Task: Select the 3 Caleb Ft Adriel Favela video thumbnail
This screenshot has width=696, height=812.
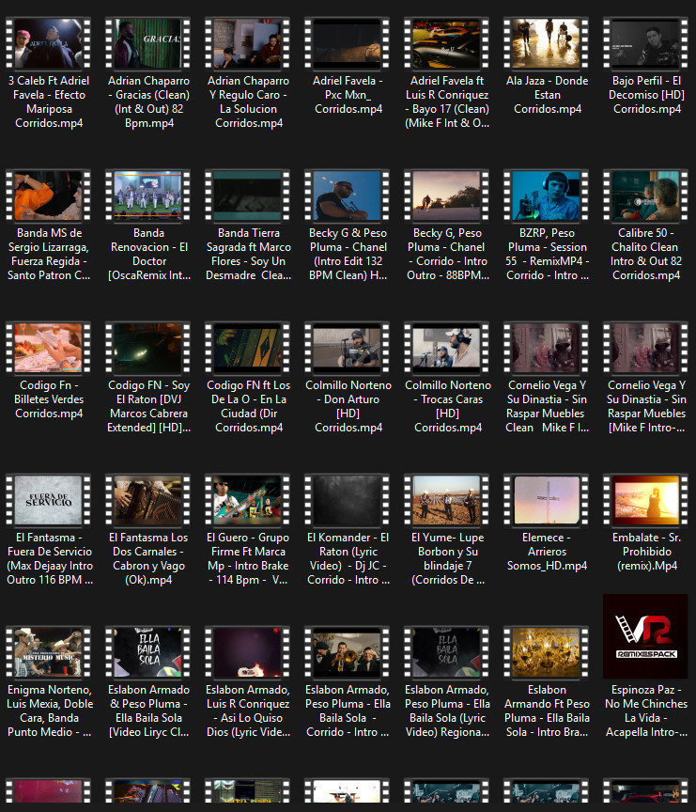Action: click(x=49, y=43)
